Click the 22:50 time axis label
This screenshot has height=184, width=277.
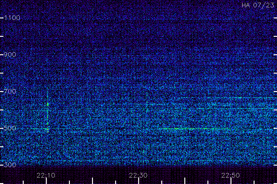pos(231,175)
